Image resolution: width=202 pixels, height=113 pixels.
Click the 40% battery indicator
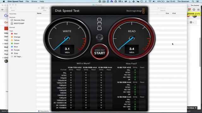(161, 1)
